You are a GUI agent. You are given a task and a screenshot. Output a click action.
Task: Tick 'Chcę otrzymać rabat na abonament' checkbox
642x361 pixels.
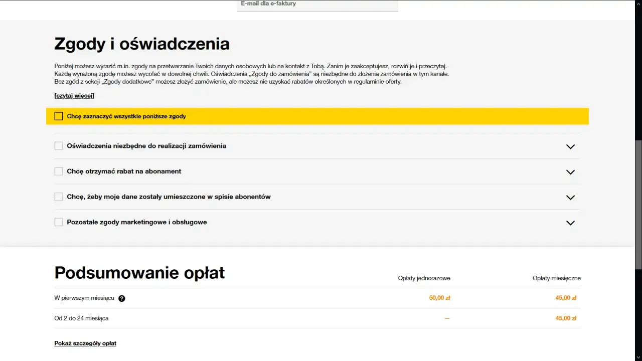pos(59,171)
